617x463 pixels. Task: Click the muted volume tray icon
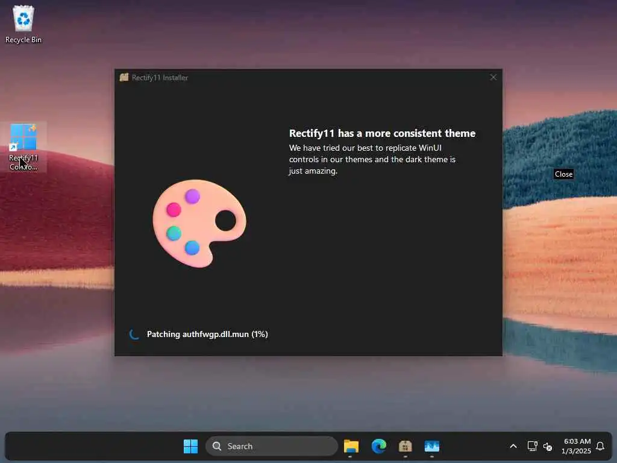pyautogui.click(x=547, y=447)
